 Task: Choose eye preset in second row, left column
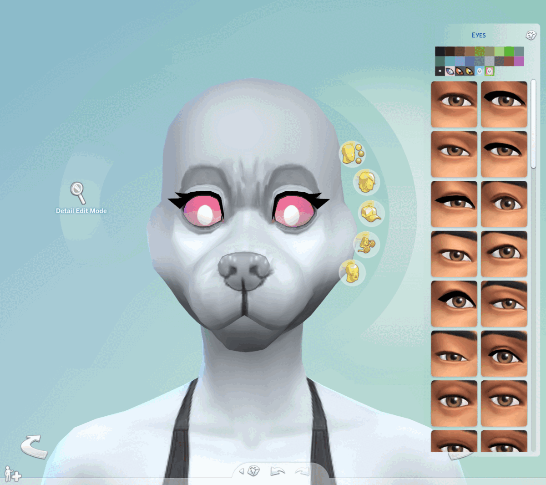454,154
